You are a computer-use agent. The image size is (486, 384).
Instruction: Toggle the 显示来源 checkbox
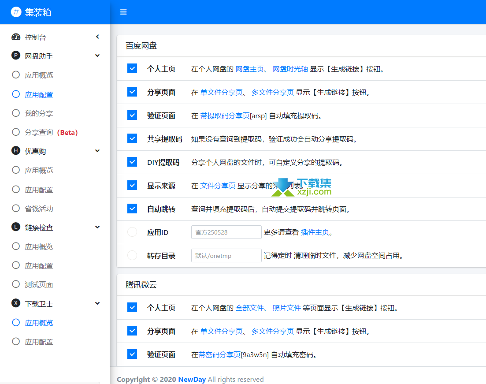[x=132, y=185]
